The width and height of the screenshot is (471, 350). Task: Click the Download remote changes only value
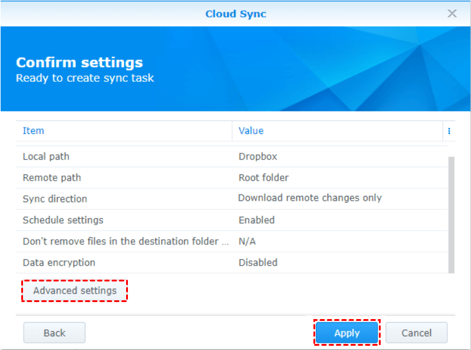tap(310, 198)
